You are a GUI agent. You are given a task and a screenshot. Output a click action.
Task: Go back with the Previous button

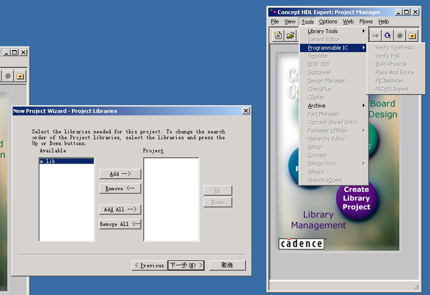(x=150, y=265)
